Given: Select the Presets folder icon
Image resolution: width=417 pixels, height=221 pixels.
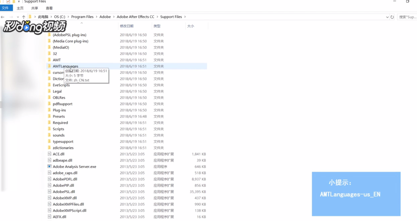Looking at the screenshot, I should [49, 117].
